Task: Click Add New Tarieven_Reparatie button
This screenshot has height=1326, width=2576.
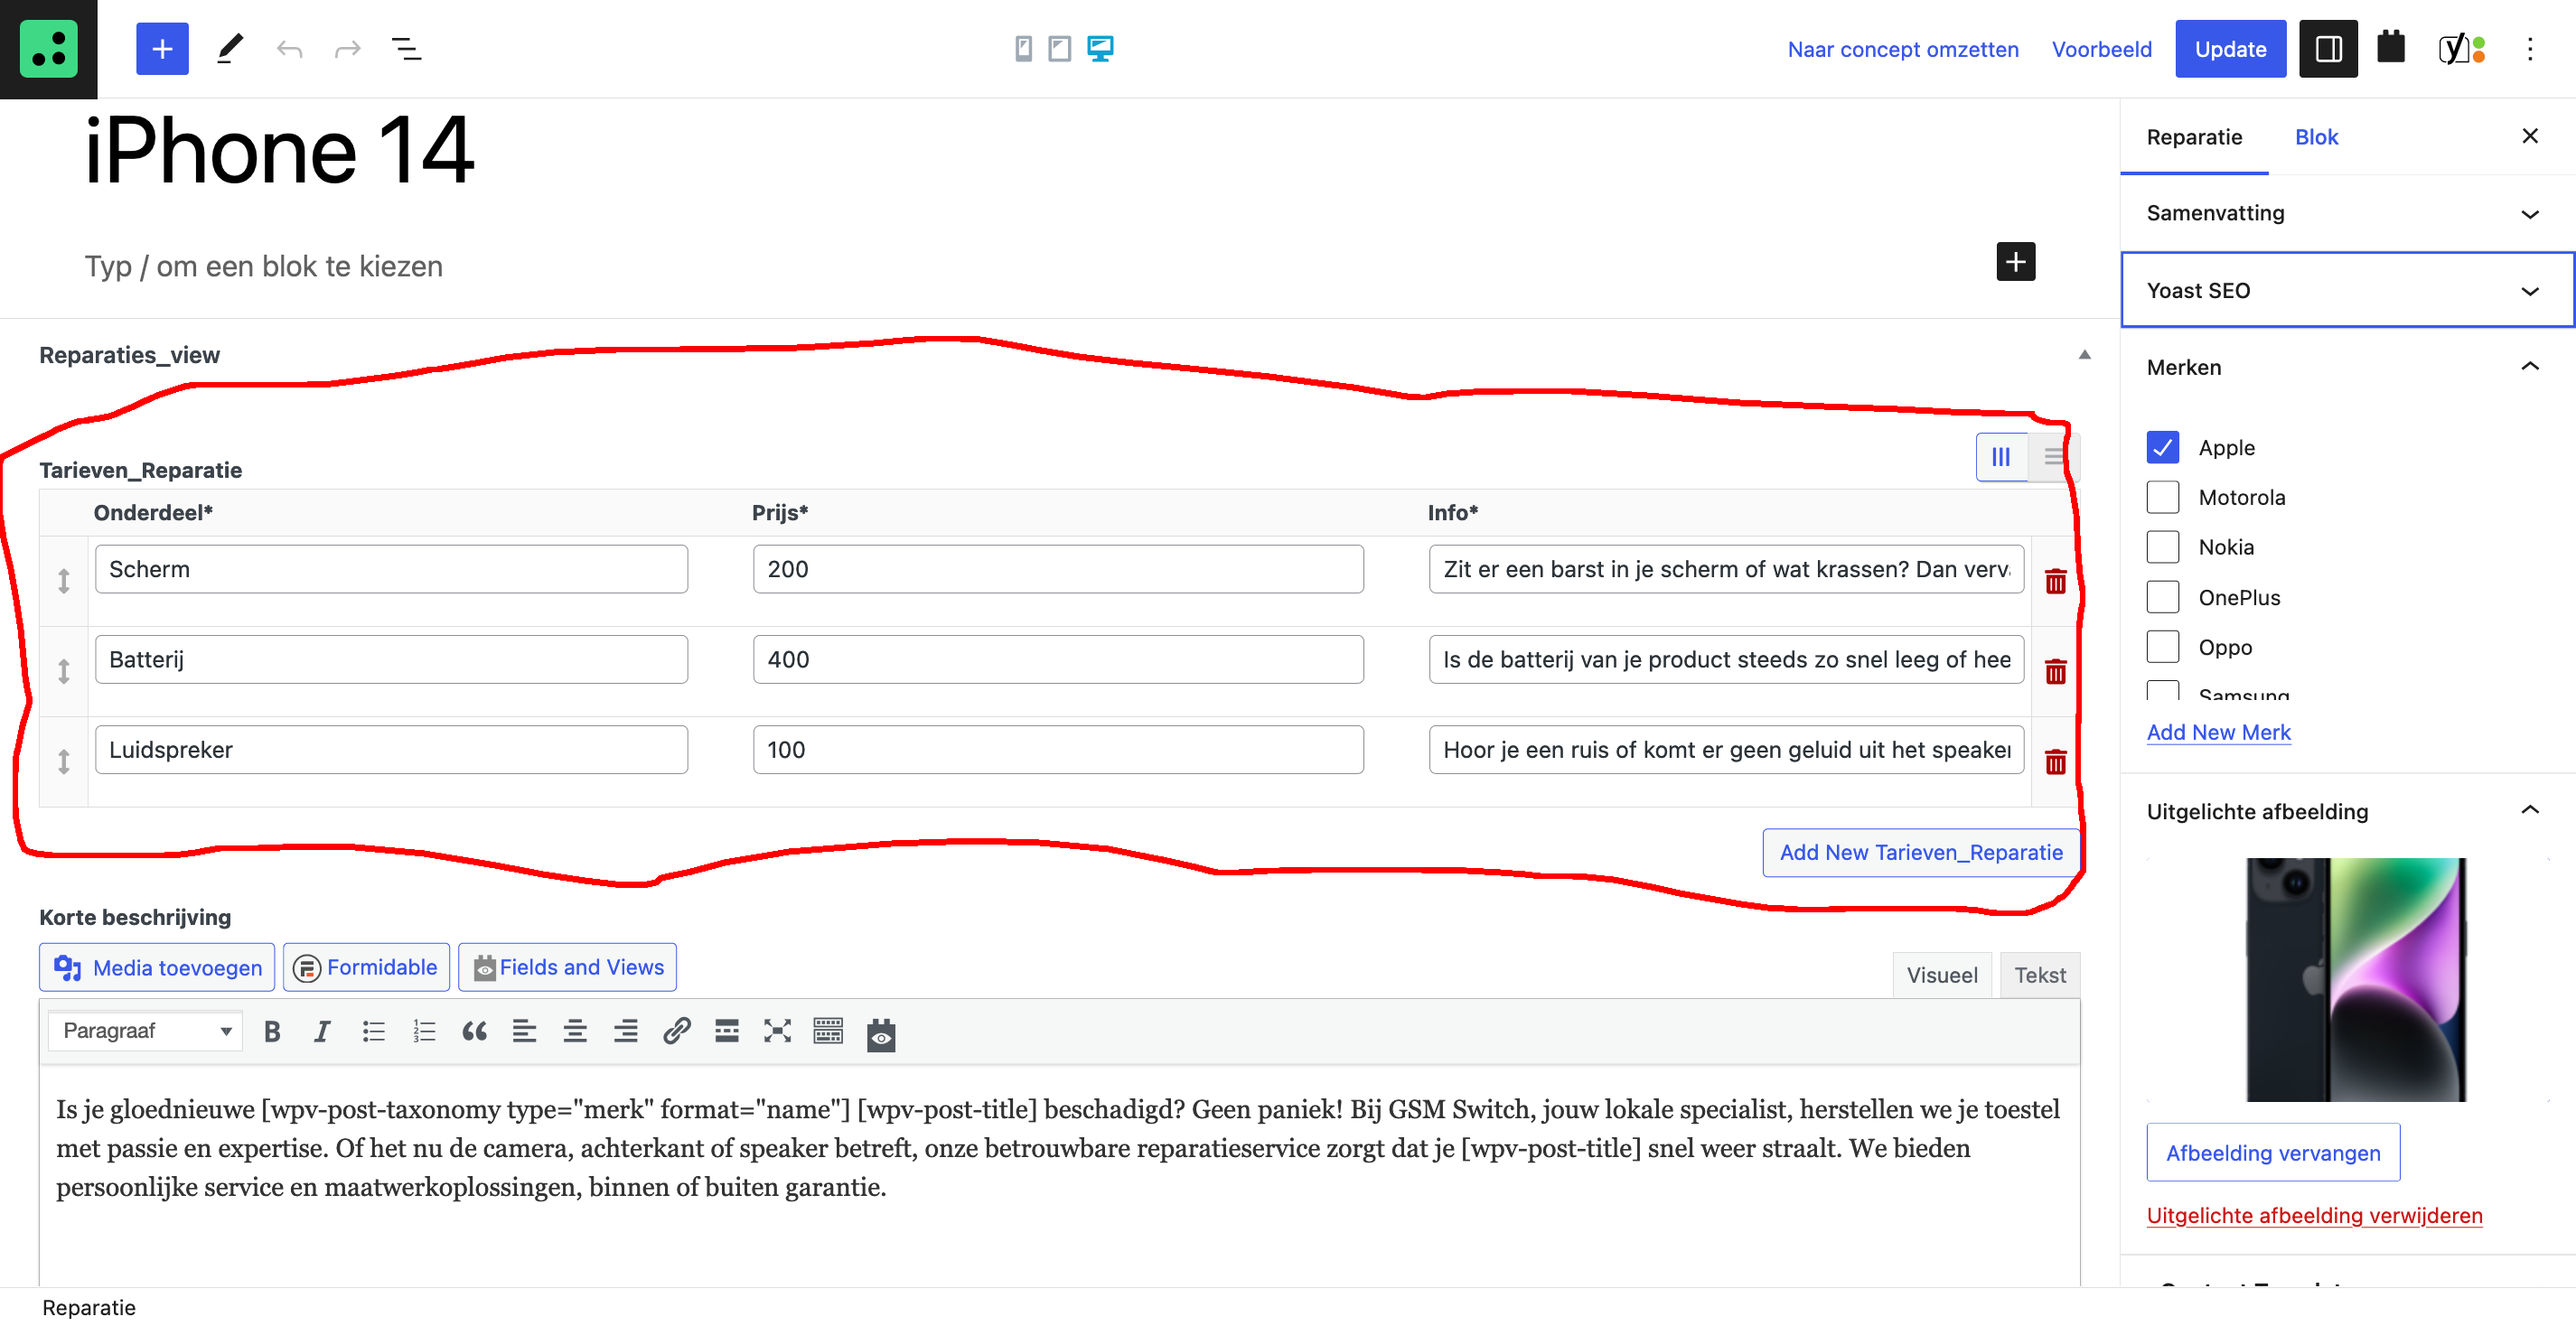Action: 1920,852
